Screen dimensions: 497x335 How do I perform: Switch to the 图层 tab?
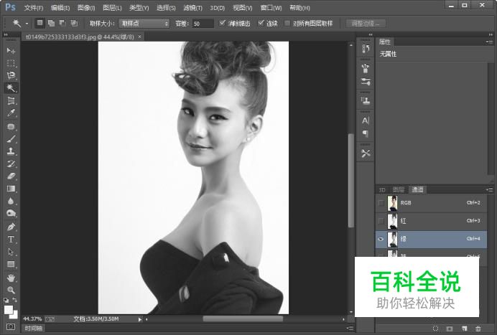399,189
